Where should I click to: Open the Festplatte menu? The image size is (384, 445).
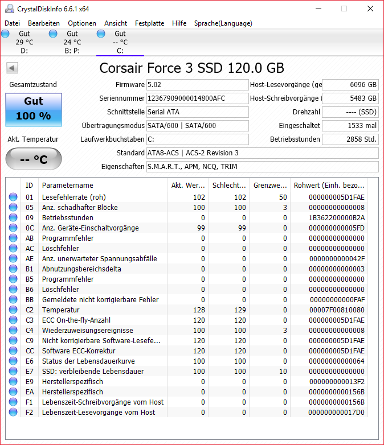(x=149, y=23)
